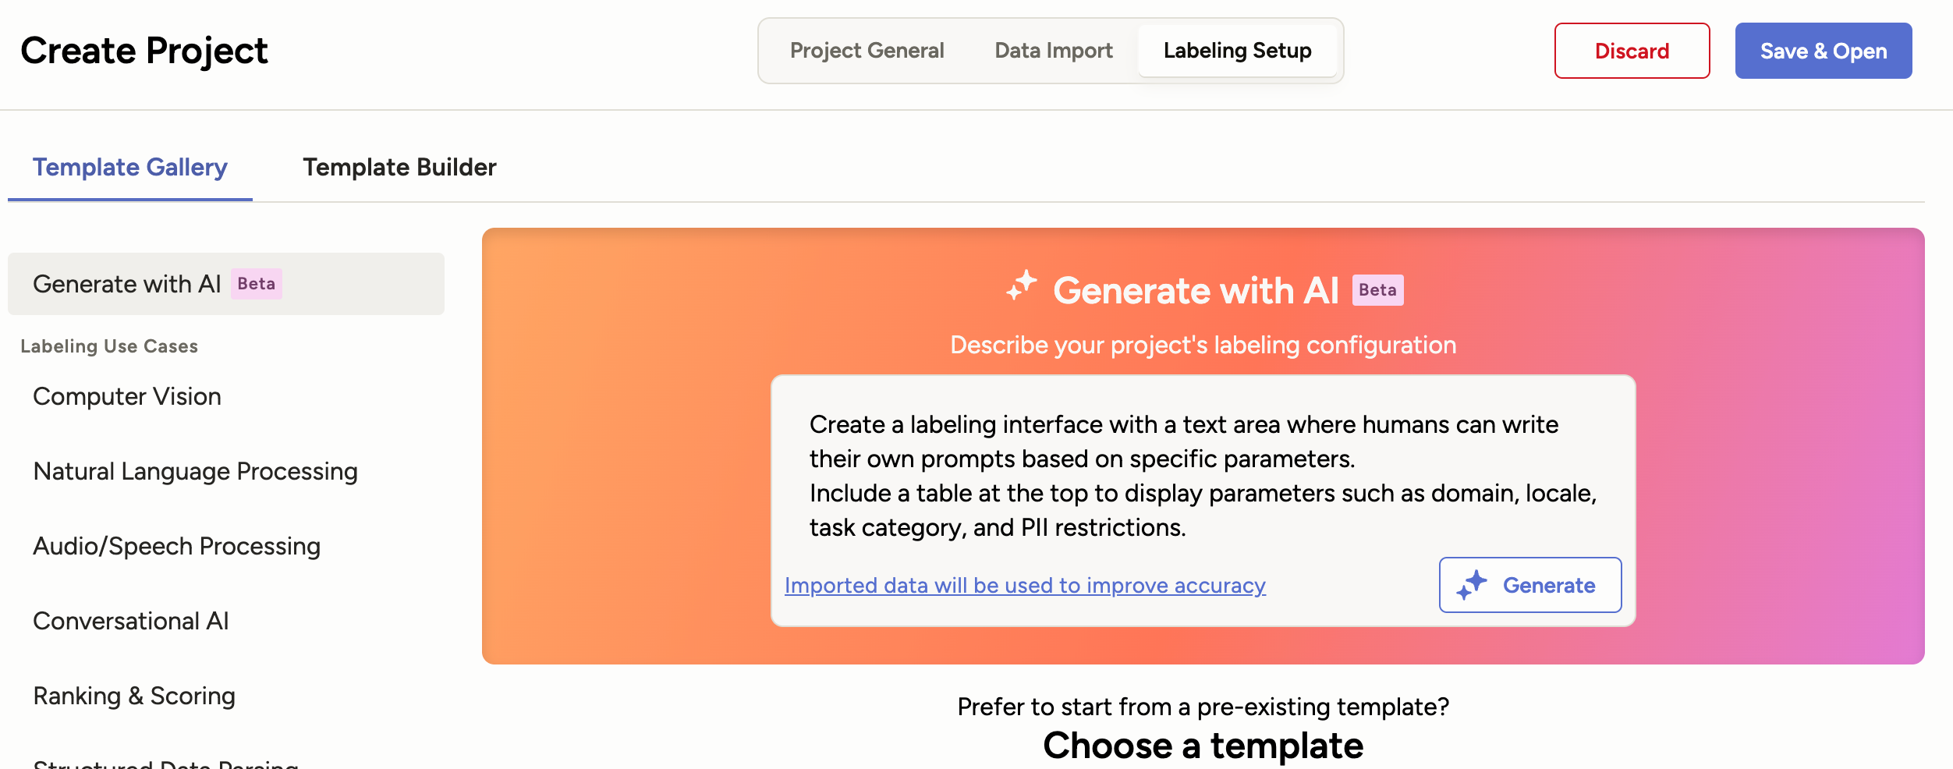Click the Beta badge in the gradient banner

1377,289
